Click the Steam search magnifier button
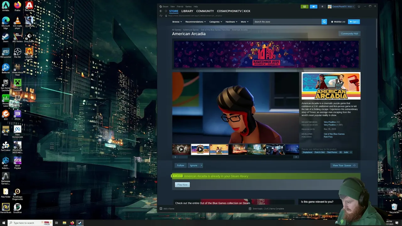Screen dimensions: 402x226 coord(324,22)
